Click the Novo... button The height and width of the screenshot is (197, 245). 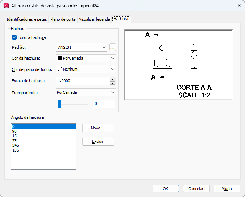point(98,128)
